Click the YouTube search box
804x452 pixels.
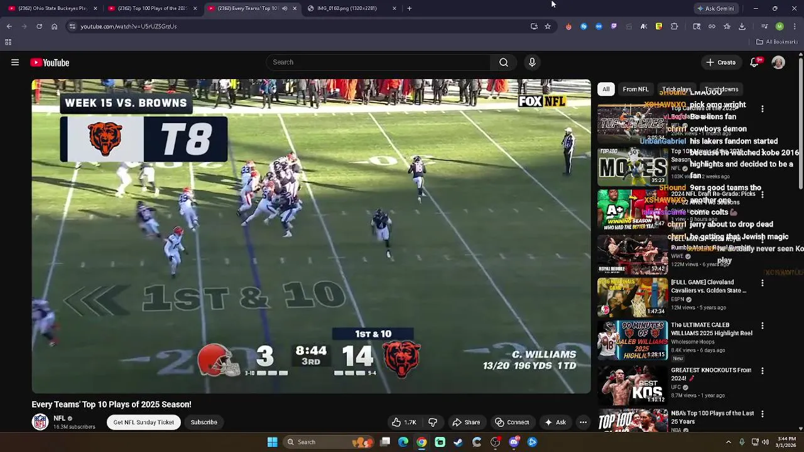(x=378, y=62)
